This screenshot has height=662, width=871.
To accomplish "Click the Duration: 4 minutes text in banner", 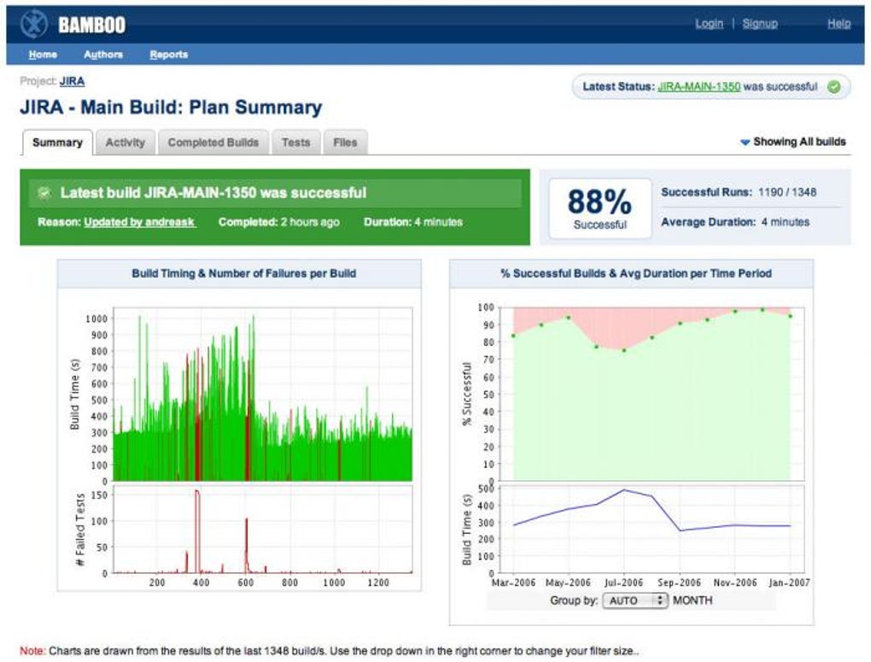I will [413, 222].
